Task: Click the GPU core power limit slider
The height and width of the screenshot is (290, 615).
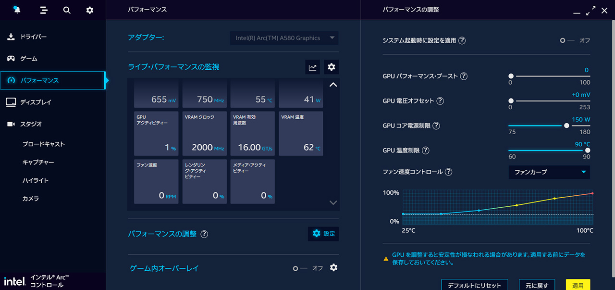Action: [550, 126]
